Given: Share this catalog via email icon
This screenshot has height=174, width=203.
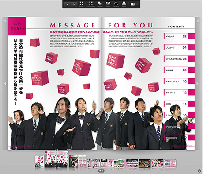Looking at the screenshot, I should 108,4.
